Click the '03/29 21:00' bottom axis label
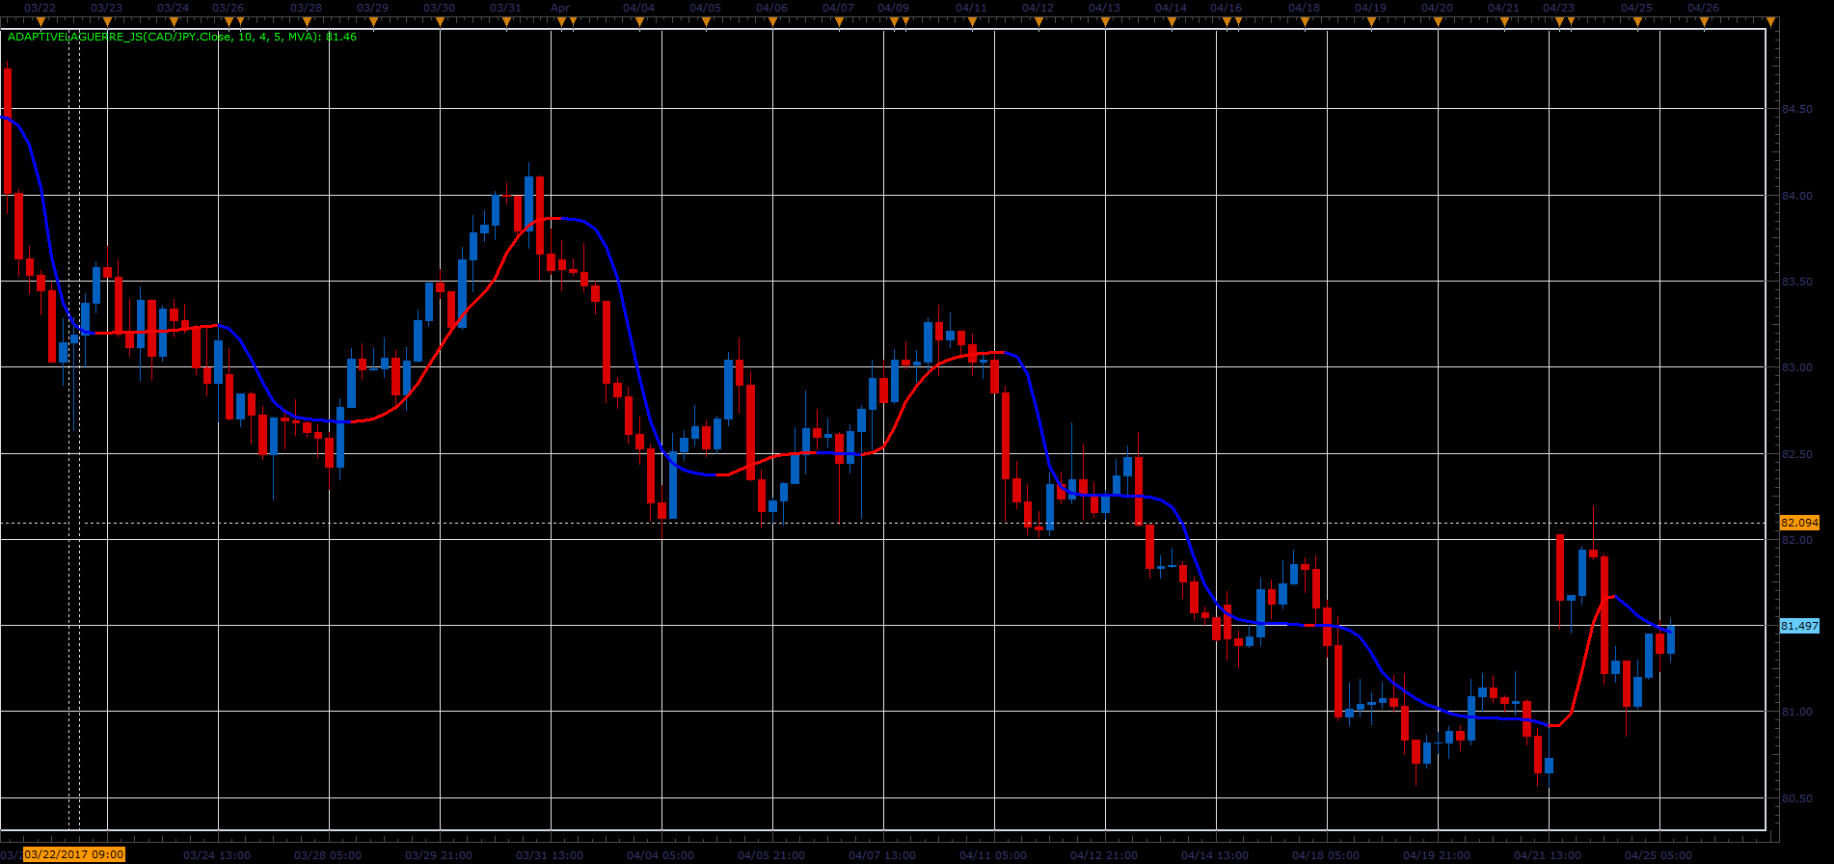Viewport: 1834px width, 864px height. (439, 855)
